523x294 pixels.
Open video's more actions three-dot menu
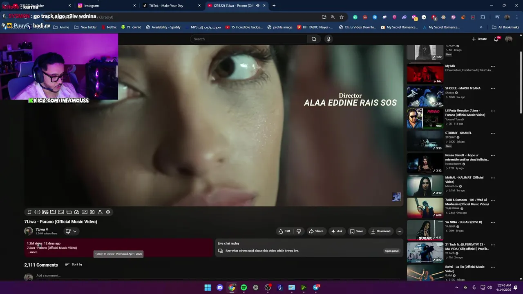pos(399,231)
